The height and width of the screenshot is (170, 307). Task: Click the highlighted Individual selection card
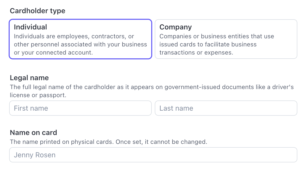click(80, 39)
